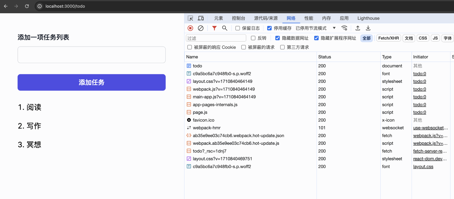The image size is (454, 199).
Task: Sort by the Name column header
Action: pyautogui.click(x=251, y=57)
